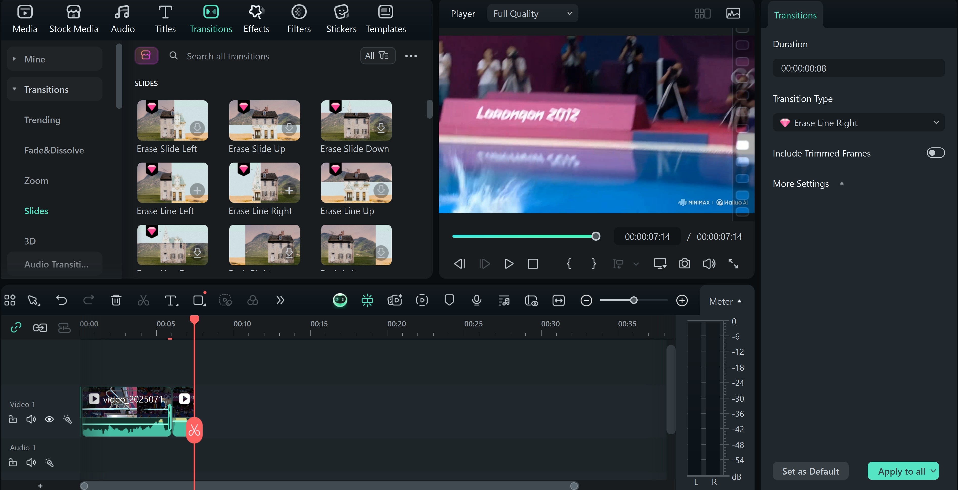
Task: Select the Fade&Dissolve category
Action: 54,150
